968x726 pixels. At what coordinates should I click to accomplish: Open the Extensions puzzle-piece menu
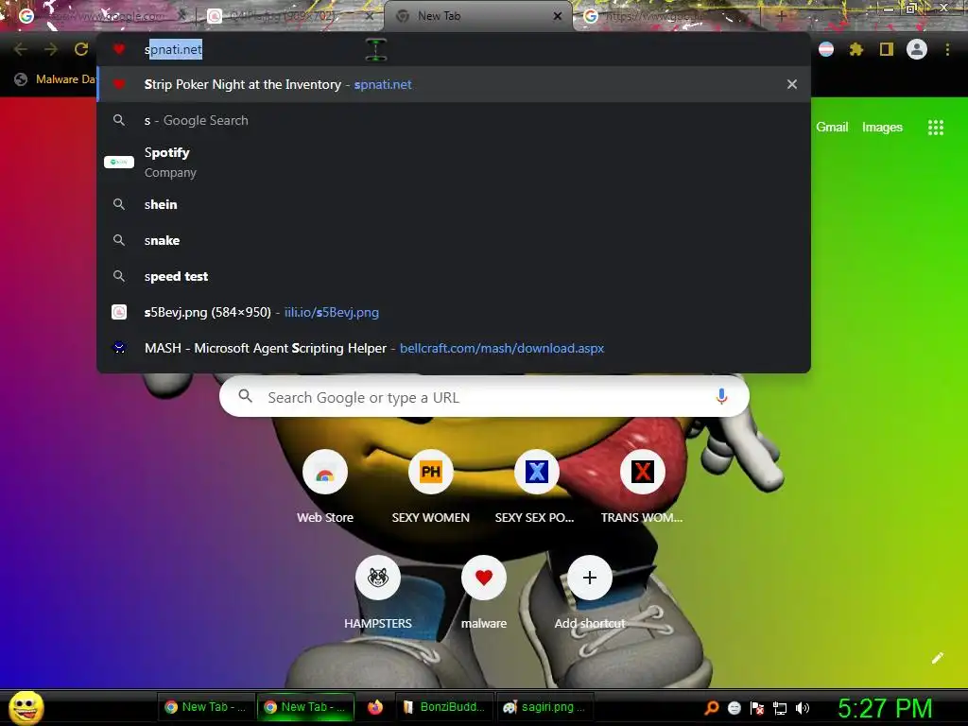(x=856, y=49)
